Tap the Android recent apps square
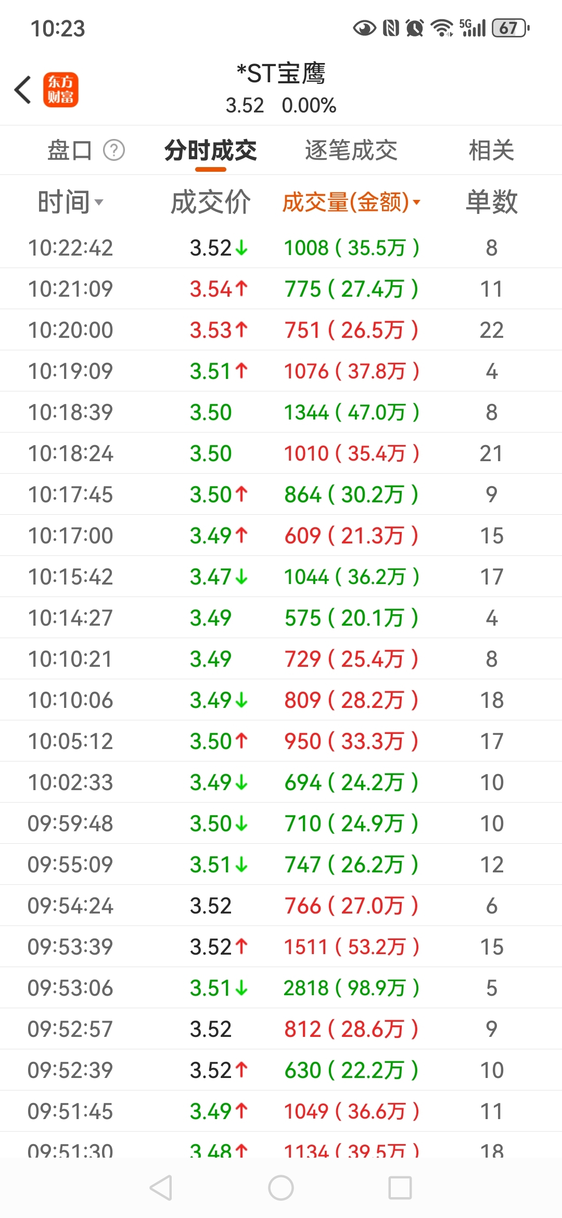This screenshot has height=1218, width=562. click(400, 1188)
